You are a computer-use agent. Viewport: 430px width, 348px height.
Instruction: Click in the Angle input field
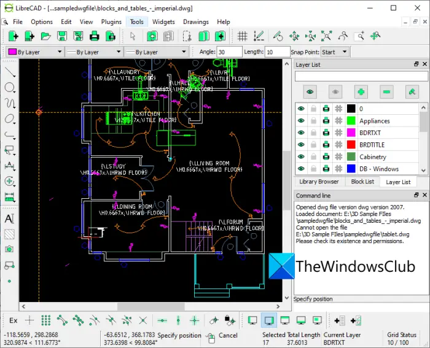click(230, 52)
